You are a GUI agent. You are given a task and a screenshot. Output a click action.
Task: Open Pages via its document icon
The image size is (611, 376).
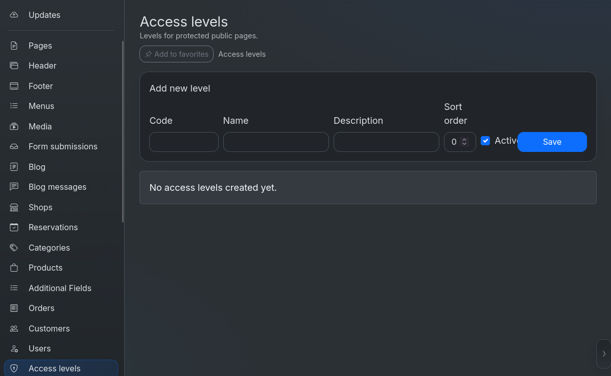click(14, 46)
